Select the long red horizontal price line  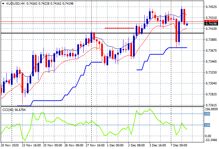click(x=102, y=22)
